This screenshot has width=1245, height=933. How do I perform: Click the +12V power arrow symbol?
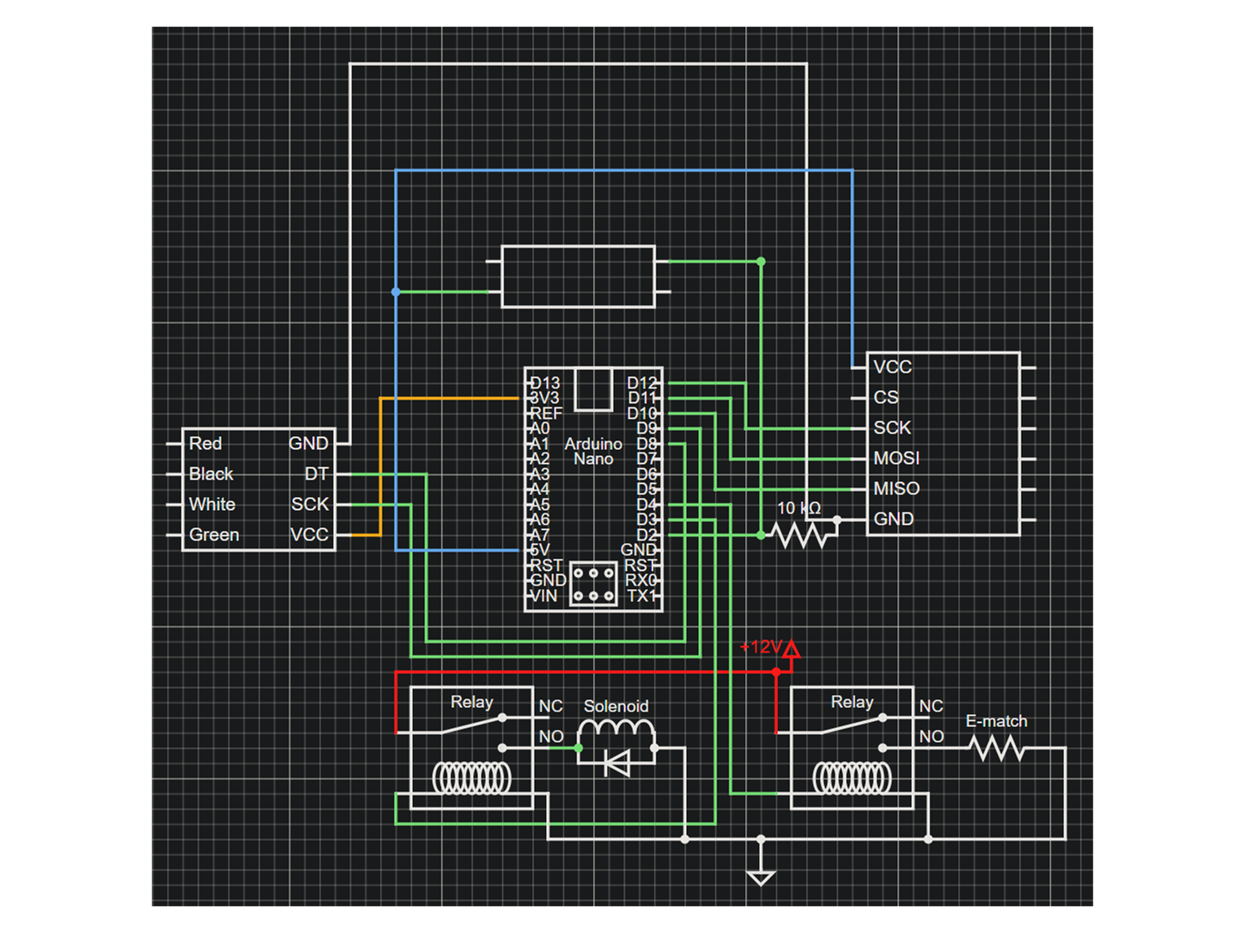point(791,649)
